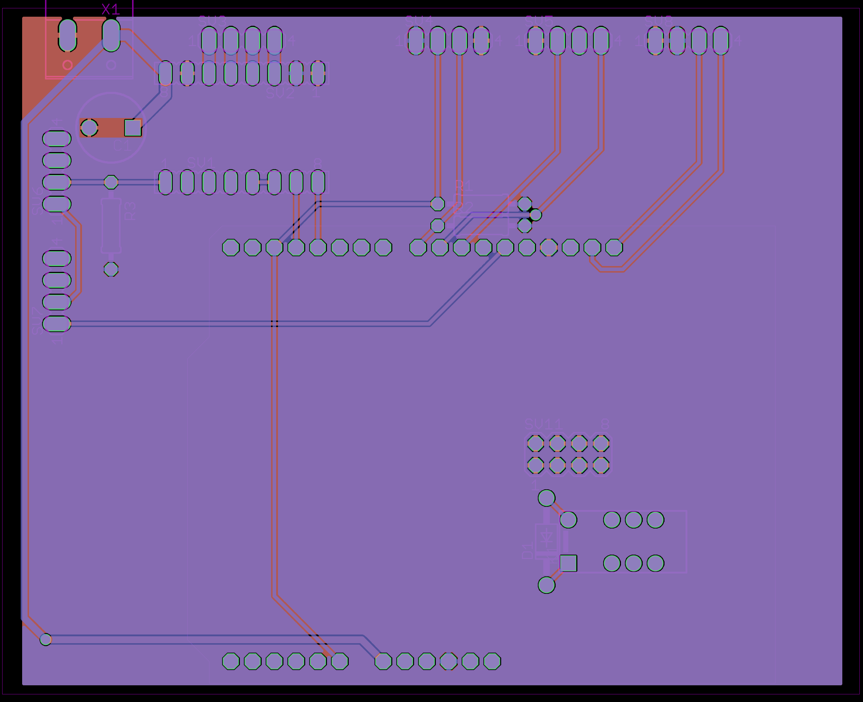Select the round pad above diode D1

547,498
